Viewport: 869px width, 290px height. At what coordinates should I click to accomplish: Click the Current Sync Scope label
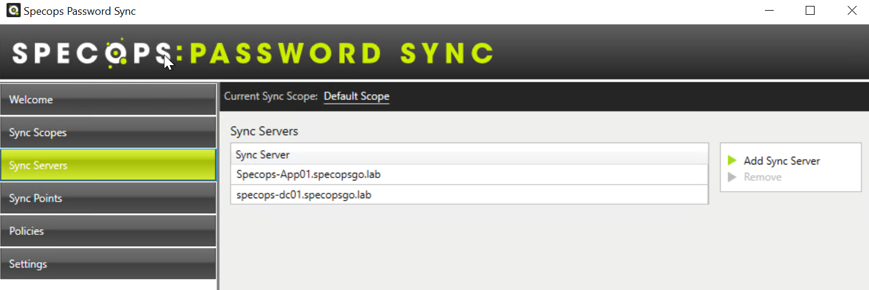[x=271, y=96]
